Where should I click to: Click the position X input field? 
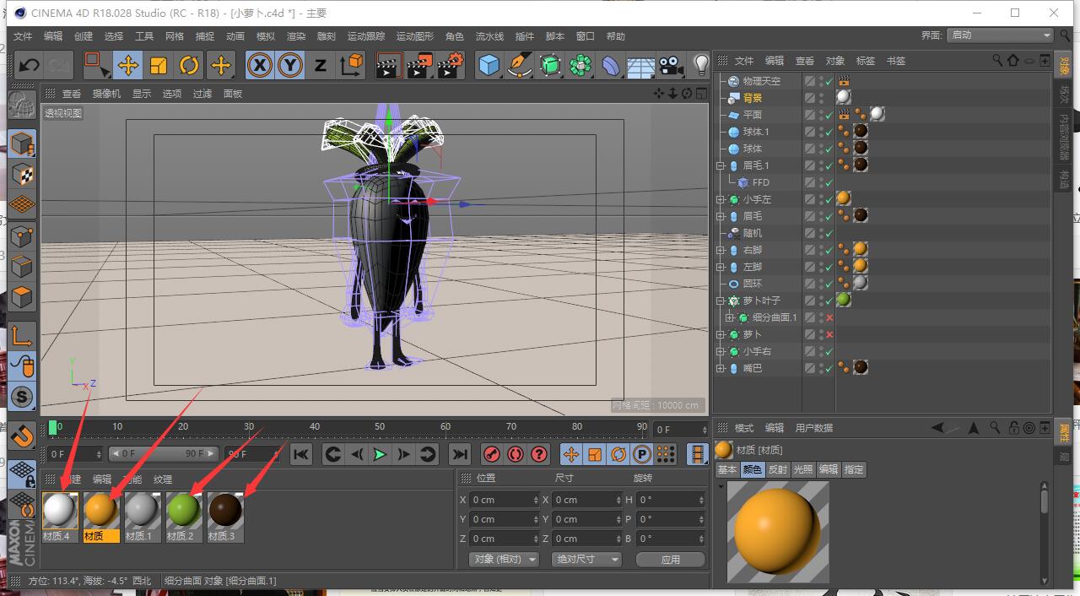pos(504,500)
